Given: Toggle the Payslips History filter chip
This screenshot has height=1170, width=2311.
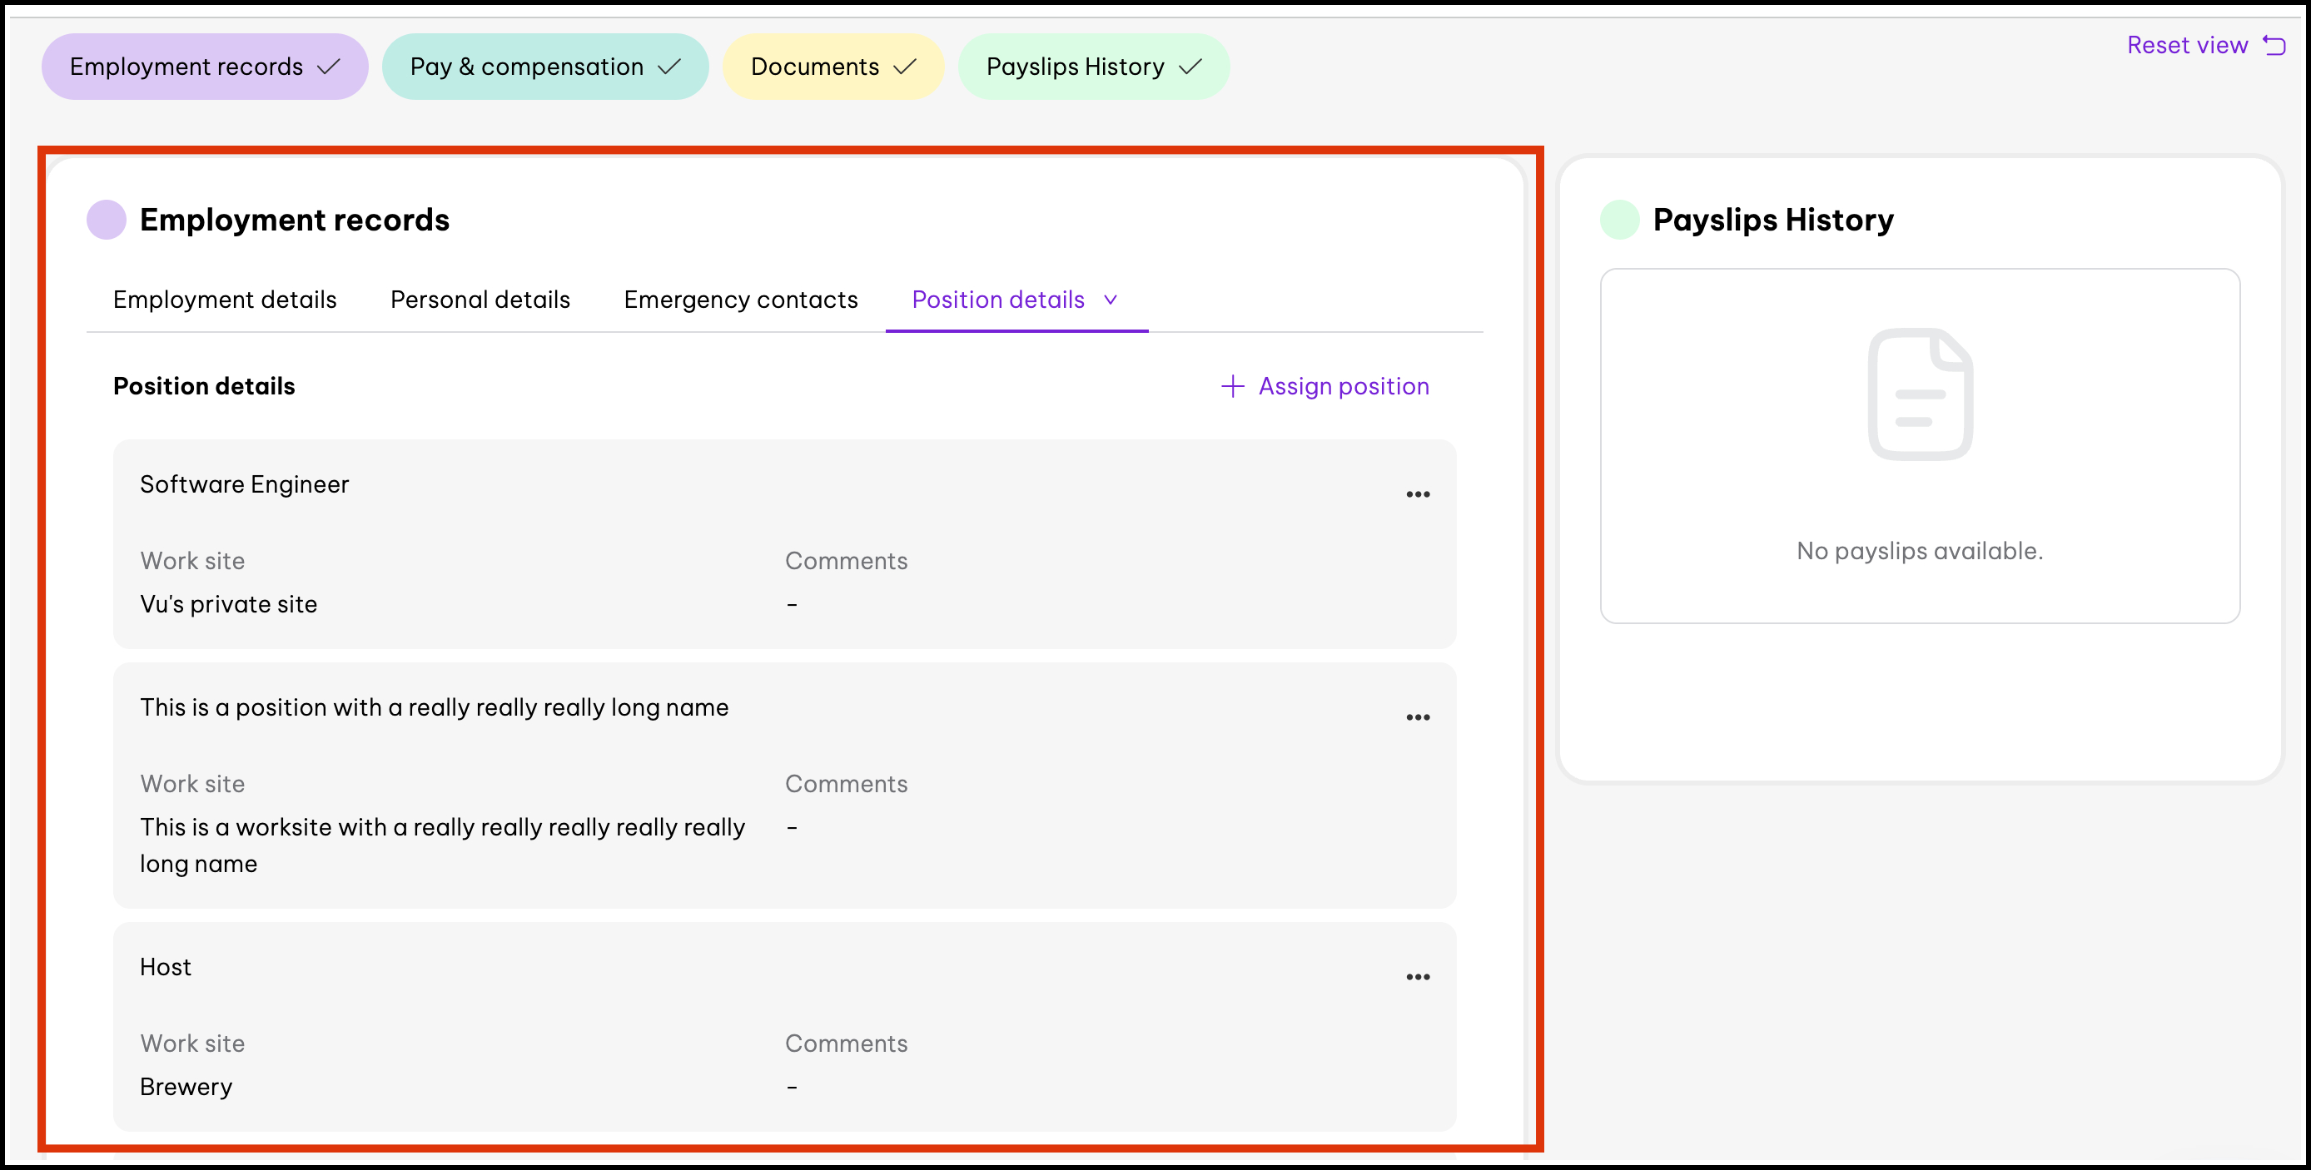Looking at the screenshot, I should tap(1093, 67).
